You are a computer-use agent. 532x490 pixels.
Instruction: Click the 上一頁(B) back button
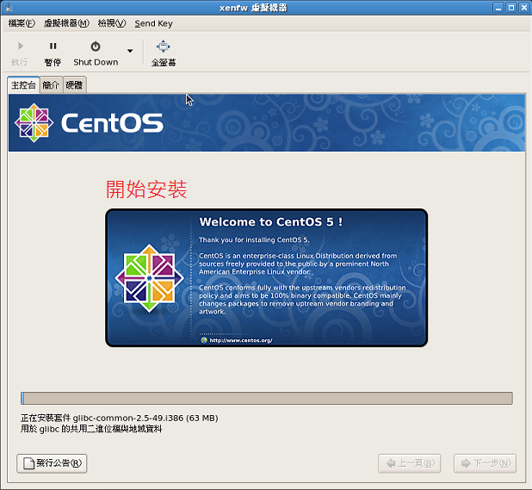click(410, 463)
